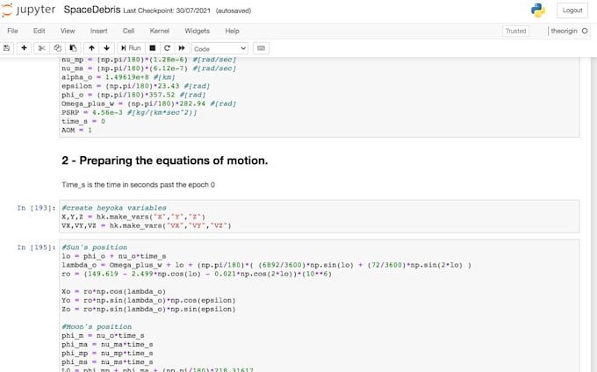Interrupt the kernel with the stop icon
597x372 pixels.
pyautogui.click(x=153, y=48)
